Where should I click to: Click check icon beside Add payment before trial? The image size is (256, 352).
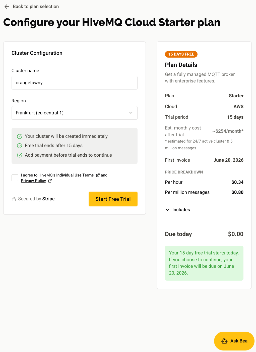[x=20, y=155]
